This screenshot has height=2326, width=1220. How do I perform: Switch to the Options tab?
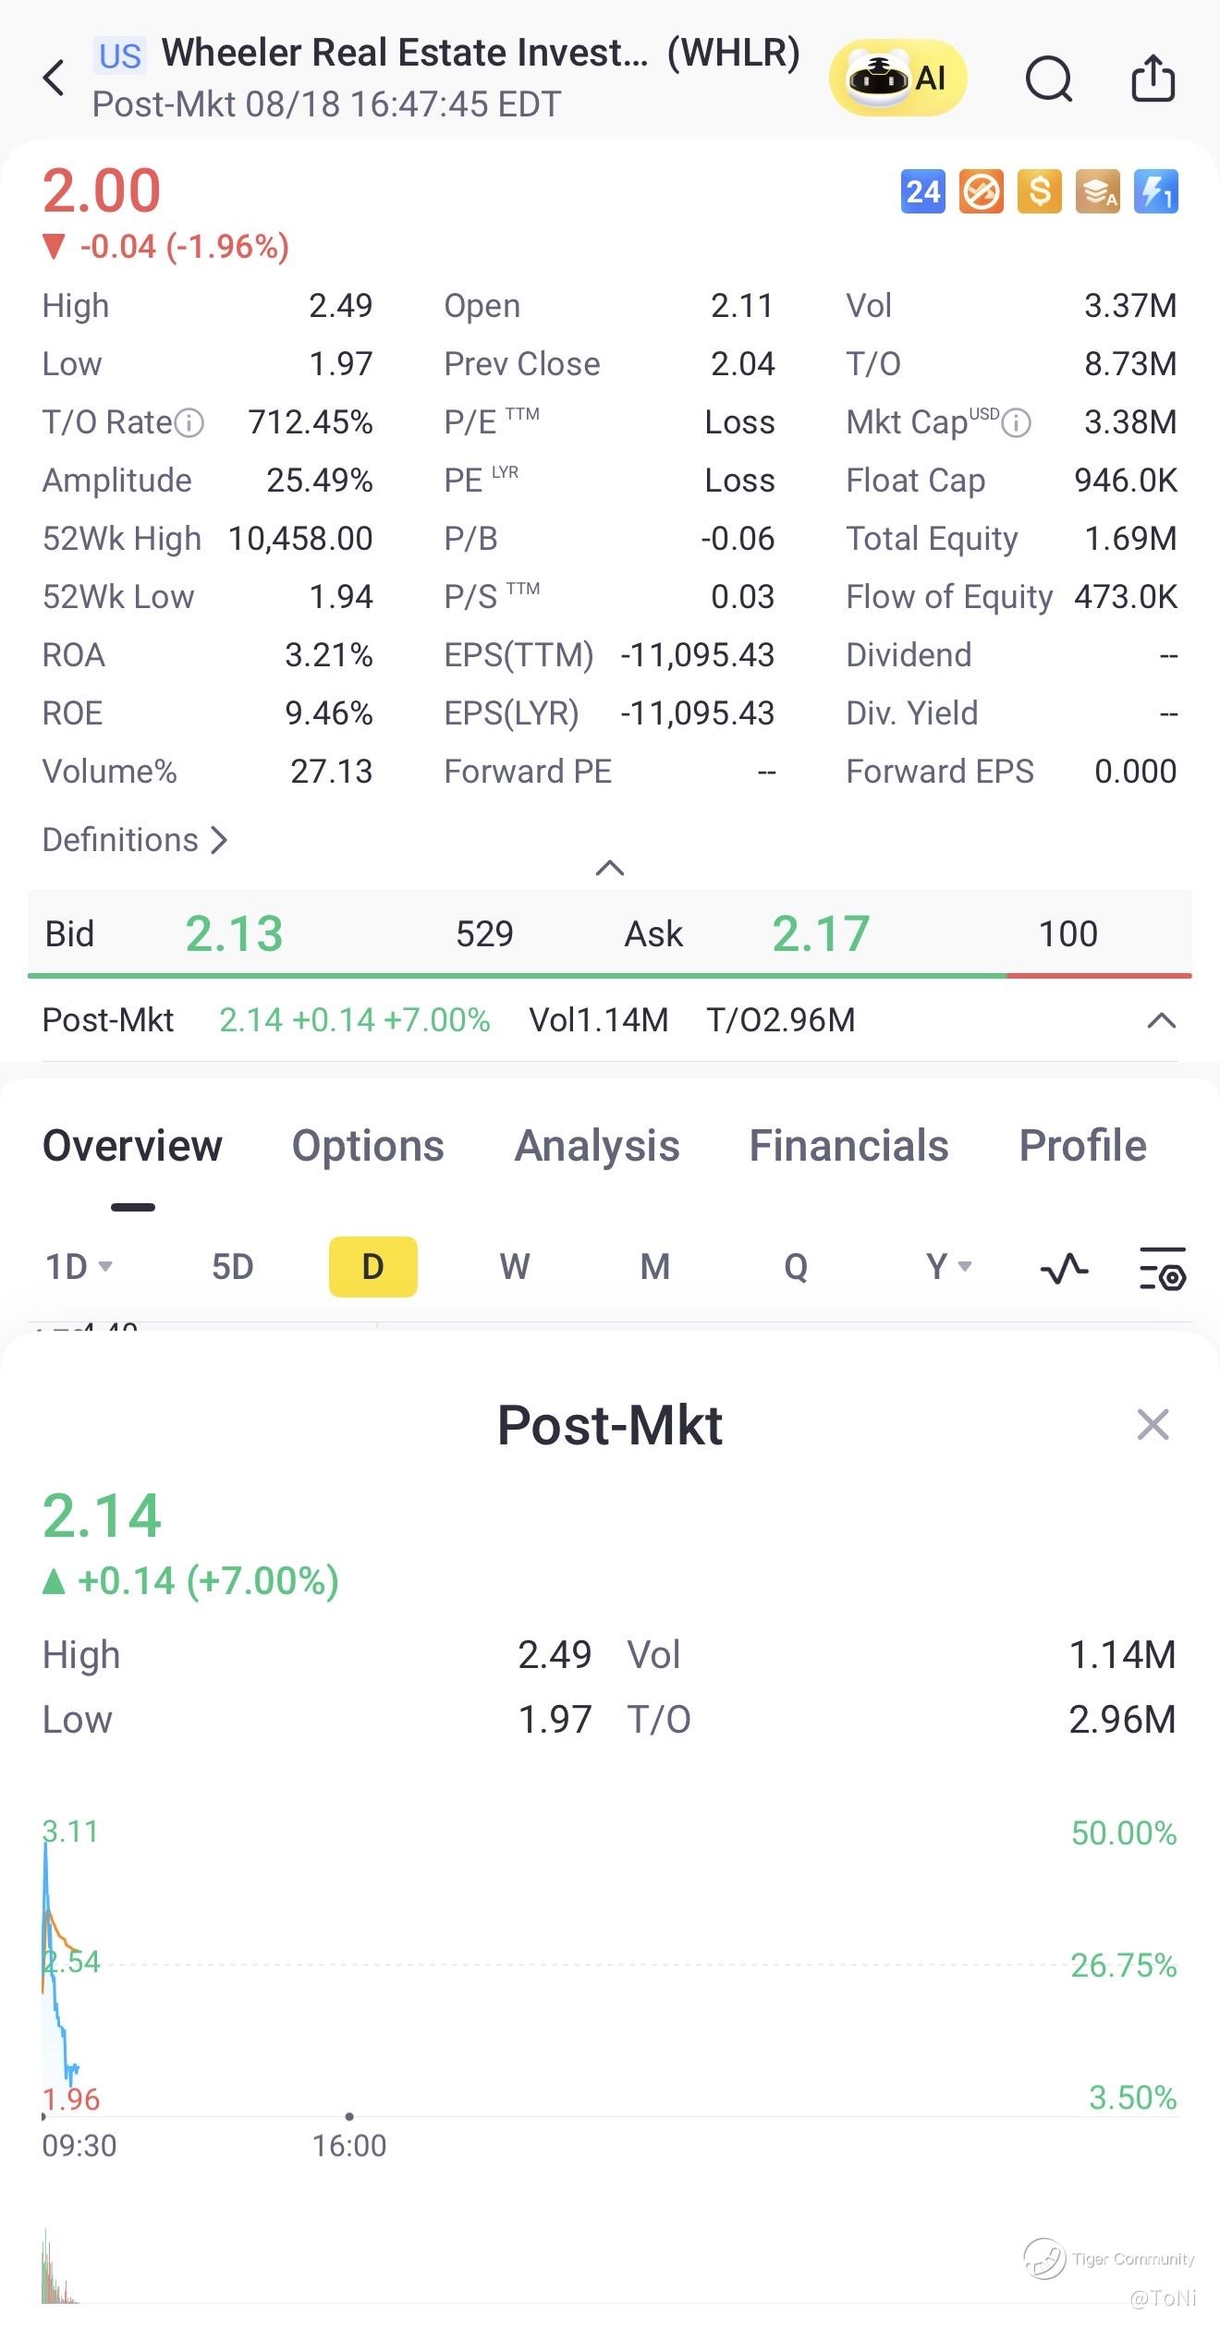(x=368, y=1146)
